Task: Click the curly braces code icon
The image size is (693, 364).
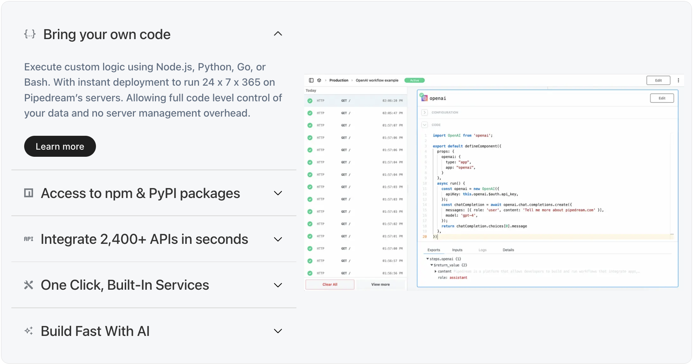Action: point(30,34)
